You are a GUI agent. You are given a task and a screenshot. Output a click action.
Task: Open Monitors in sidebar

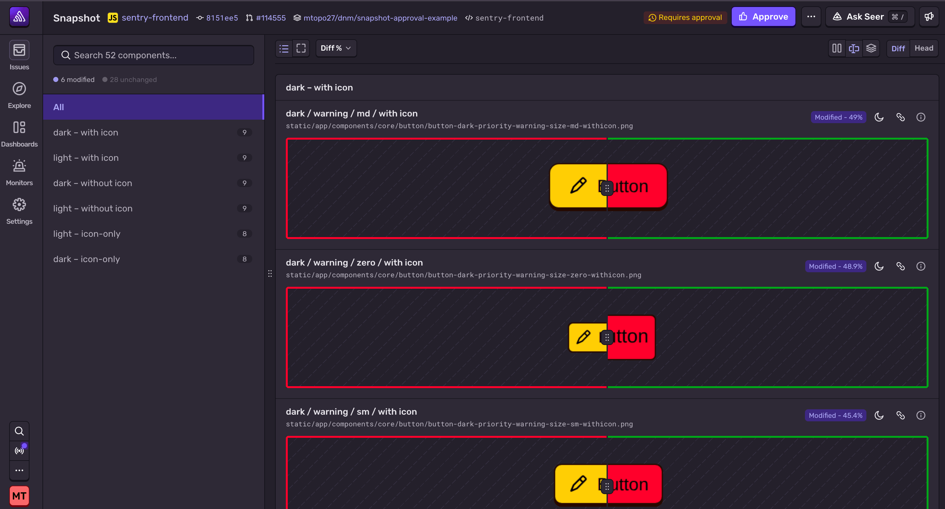click(19, 172)
